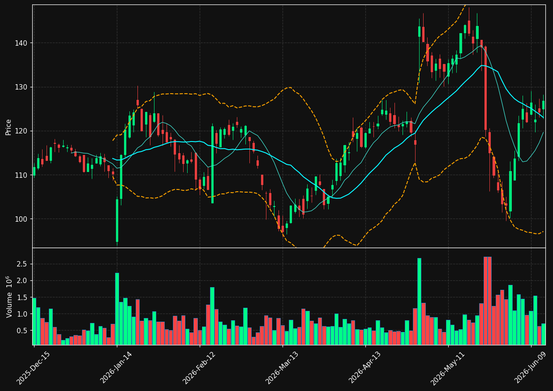Viewport: 553px width, 391px height.
Task: Select the 110 price tick label
Action: [21, 175]
